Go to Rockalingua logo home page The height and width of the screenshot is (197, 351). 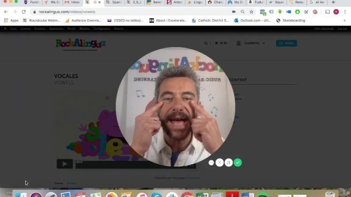point(81,44)
